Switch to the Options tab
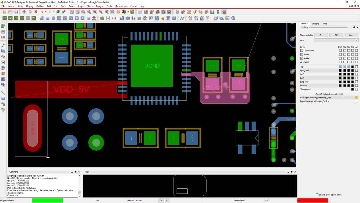 [x=315, y=24]
